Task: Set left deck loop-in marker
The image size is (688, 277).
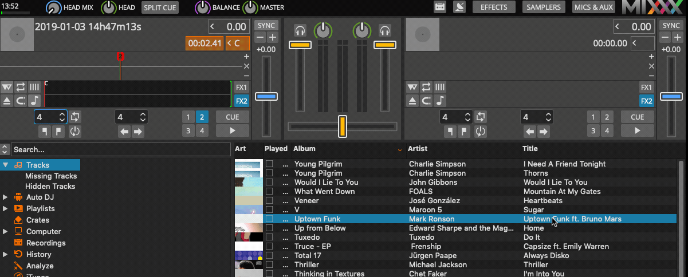Action: coord(45,131)
